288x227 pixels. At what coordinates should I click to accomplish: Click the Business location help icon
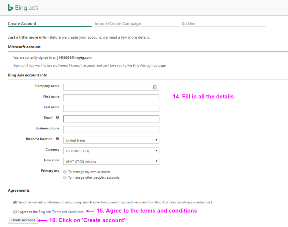[x=57, y=139]
